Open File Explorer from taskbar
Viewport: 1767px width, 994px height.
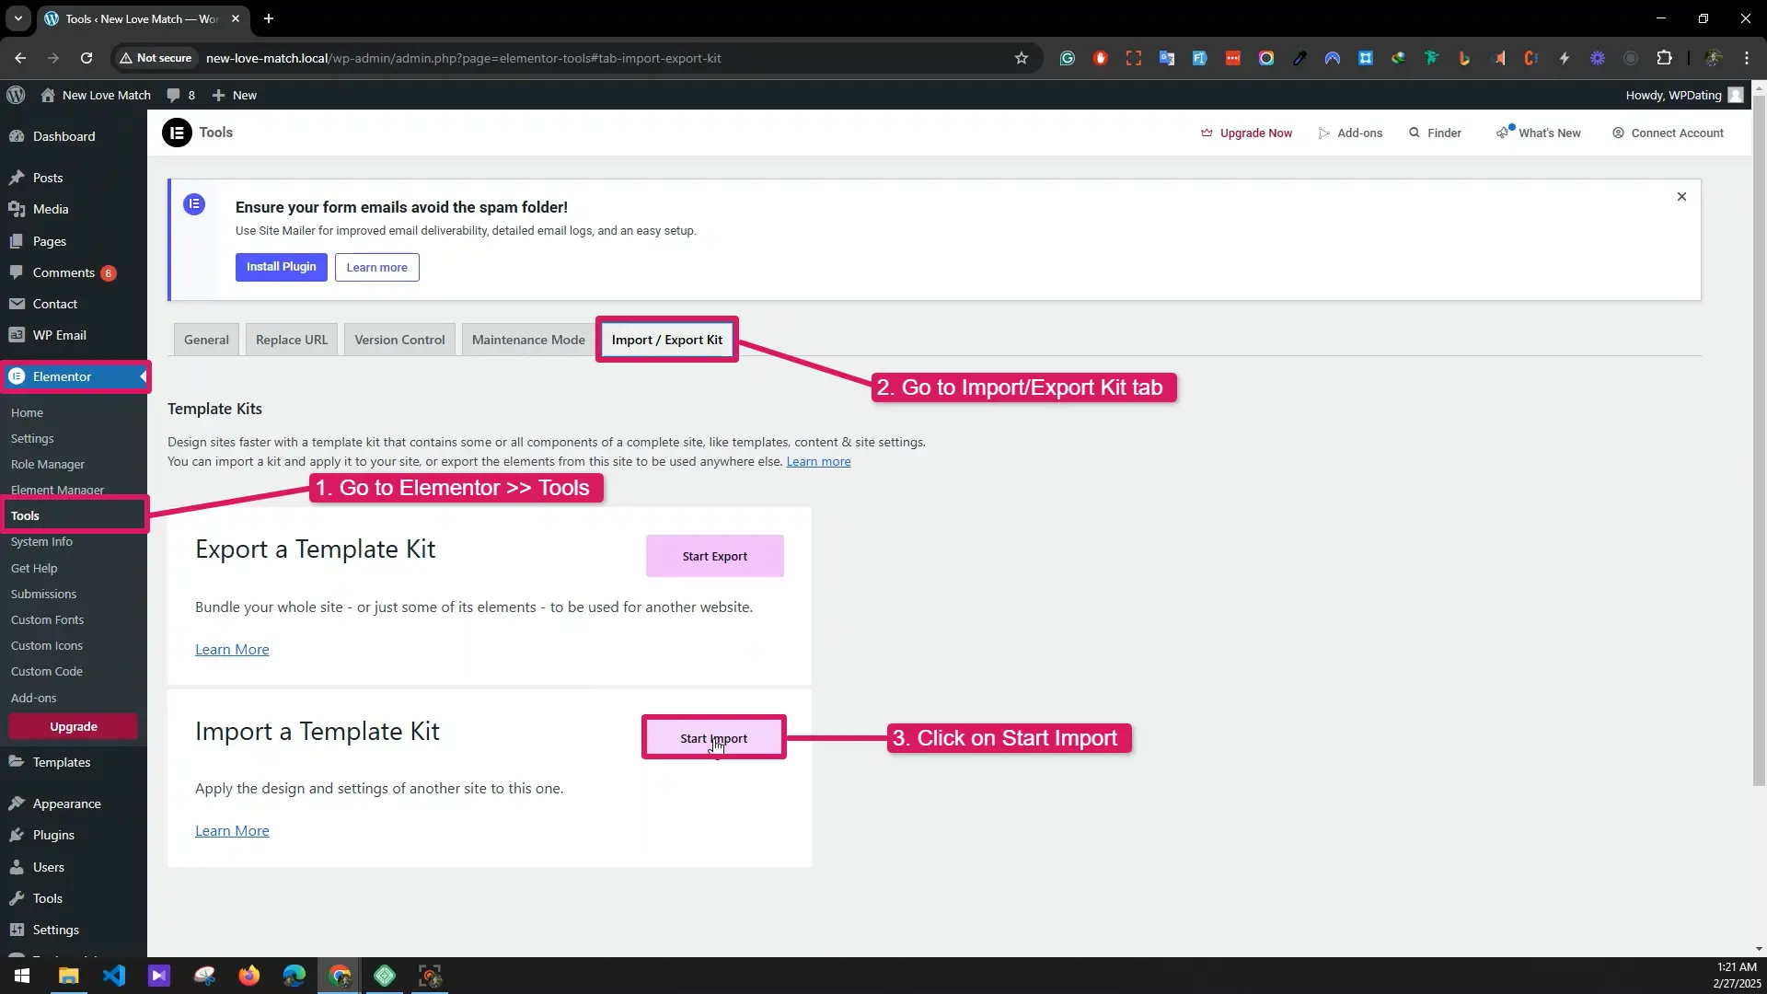coord(68,976)
